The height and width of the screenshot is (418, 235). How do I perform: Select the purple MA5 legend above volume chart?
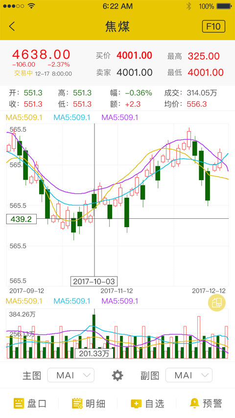(120, 301)
